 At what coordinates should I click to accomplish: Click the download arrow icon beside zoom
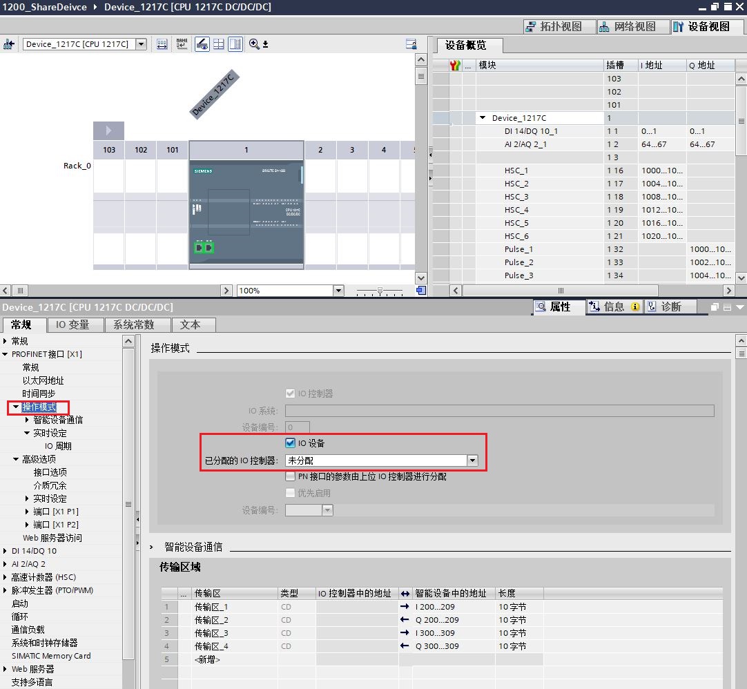265,44
